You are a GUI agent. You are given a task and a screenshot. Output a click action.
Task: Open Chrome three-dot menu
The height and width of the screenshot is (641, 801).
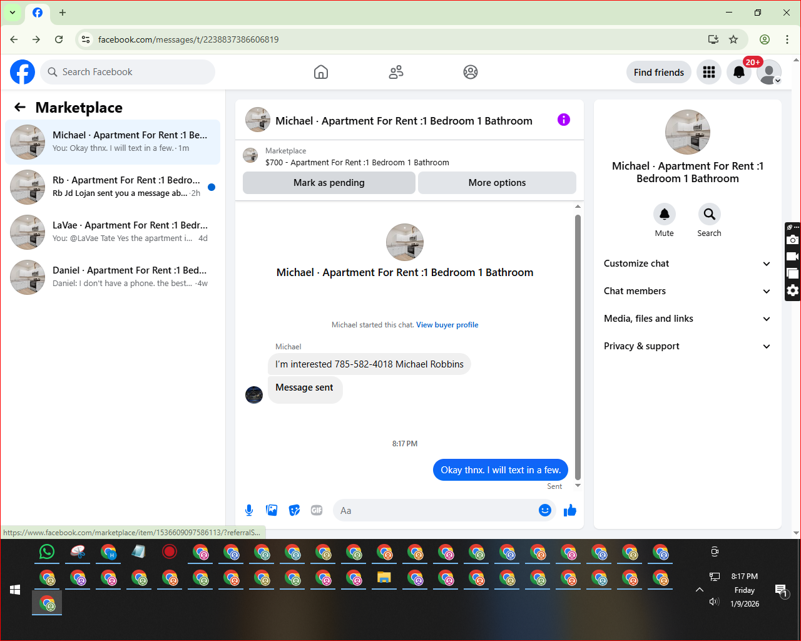tap(787, 39)
